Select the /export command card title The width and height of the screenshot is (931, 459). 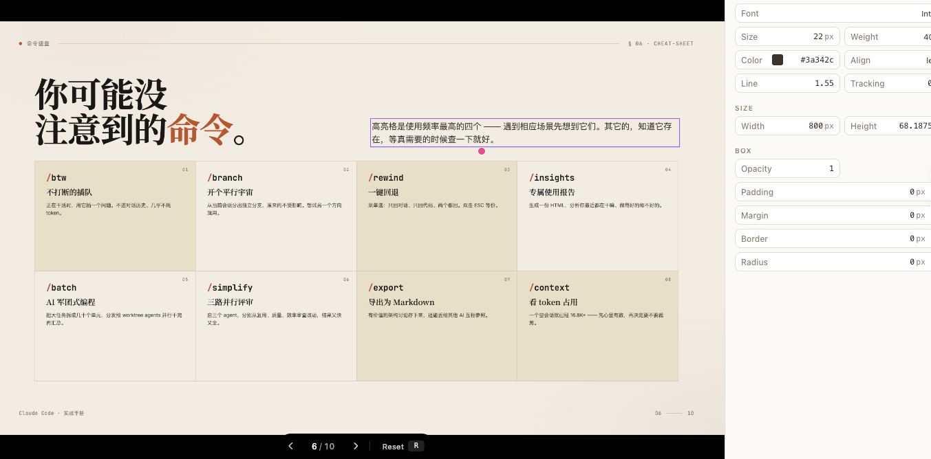[x=386, y=288]
